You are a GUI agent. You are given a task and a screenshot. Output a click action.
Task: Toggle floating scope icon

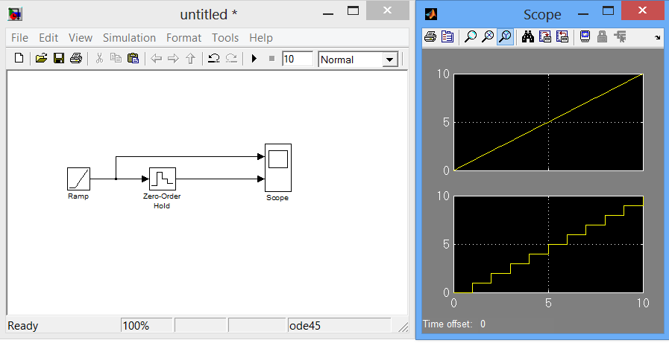[x=585, y=37]
